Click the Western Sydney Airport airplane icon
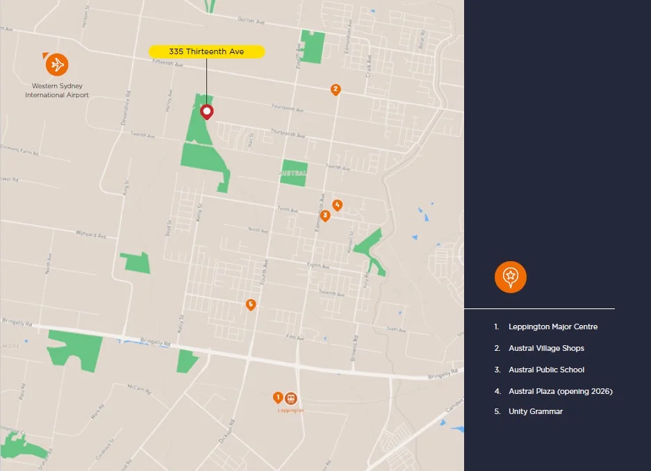 (x=57, y=65)
